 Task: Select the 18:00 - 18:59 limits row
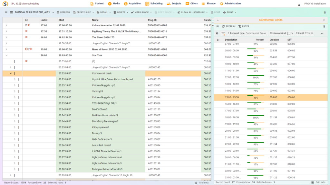(271, 118)
